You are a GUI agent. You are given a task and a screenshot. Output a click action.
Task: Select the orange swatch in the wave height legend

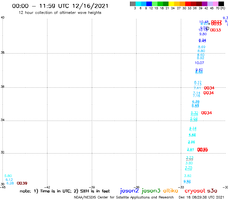point(182,4)
